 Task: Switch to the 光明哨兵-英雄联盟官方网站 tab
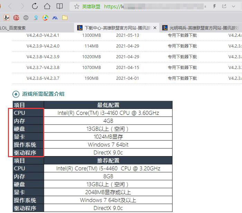[x=201, y=28]
